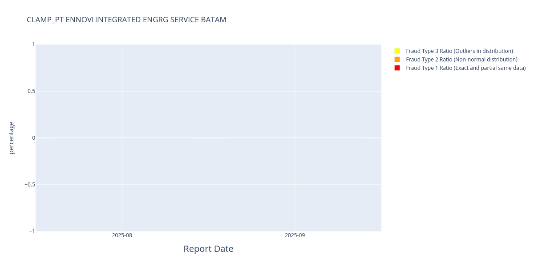Click the orange Fraud Type 2 legend swatch
The height and width of the screenshot is (267, 534).
click(x=397, y=59)
